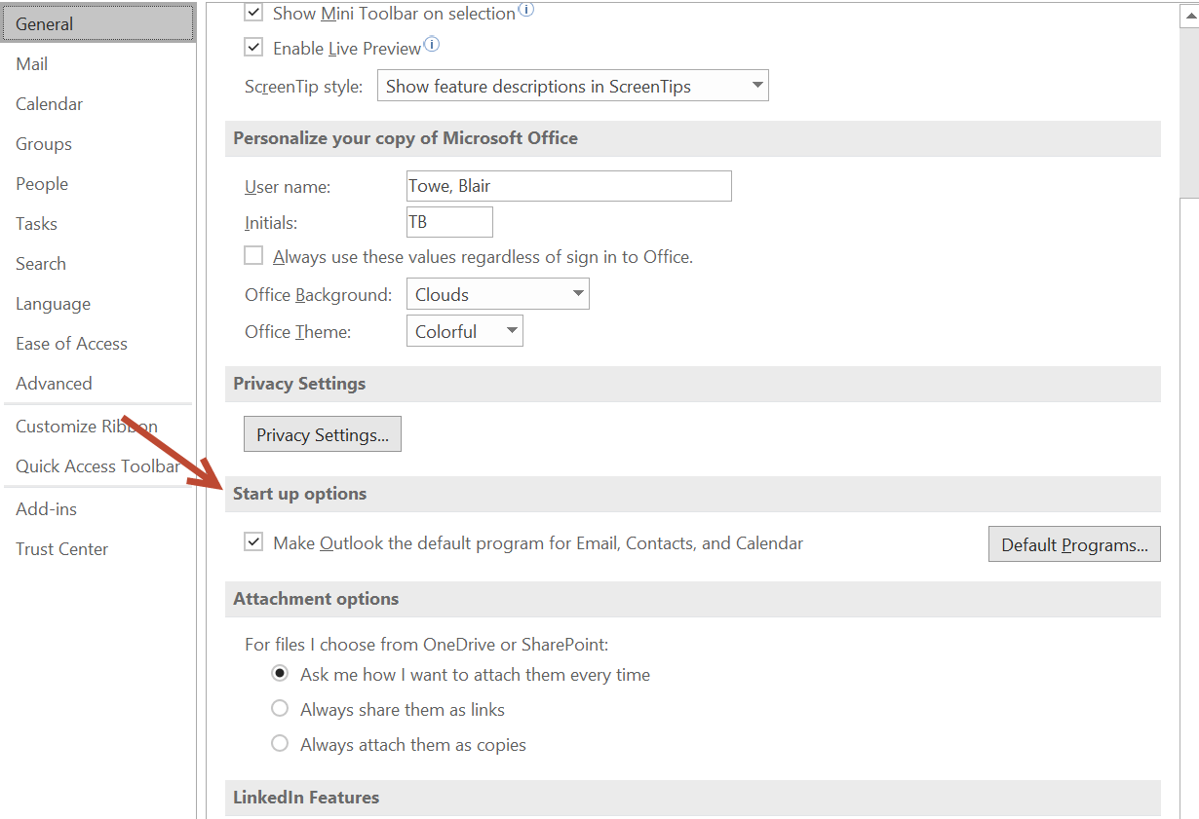Uncheck Make Outlook the default program
Screen dimensions: 1199x819
point(253,542)
